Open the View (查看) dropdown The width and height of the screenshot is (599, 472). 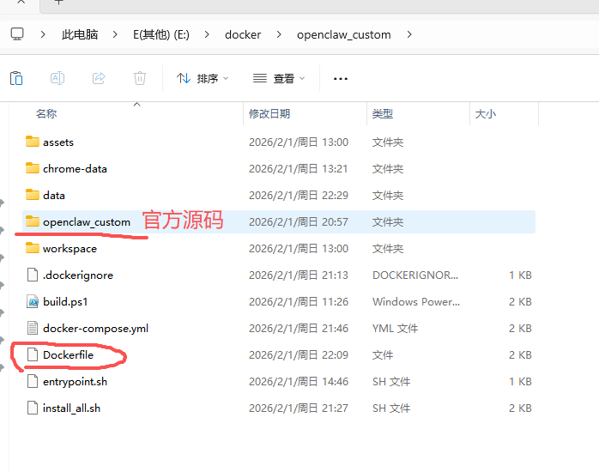pos(279,79)
